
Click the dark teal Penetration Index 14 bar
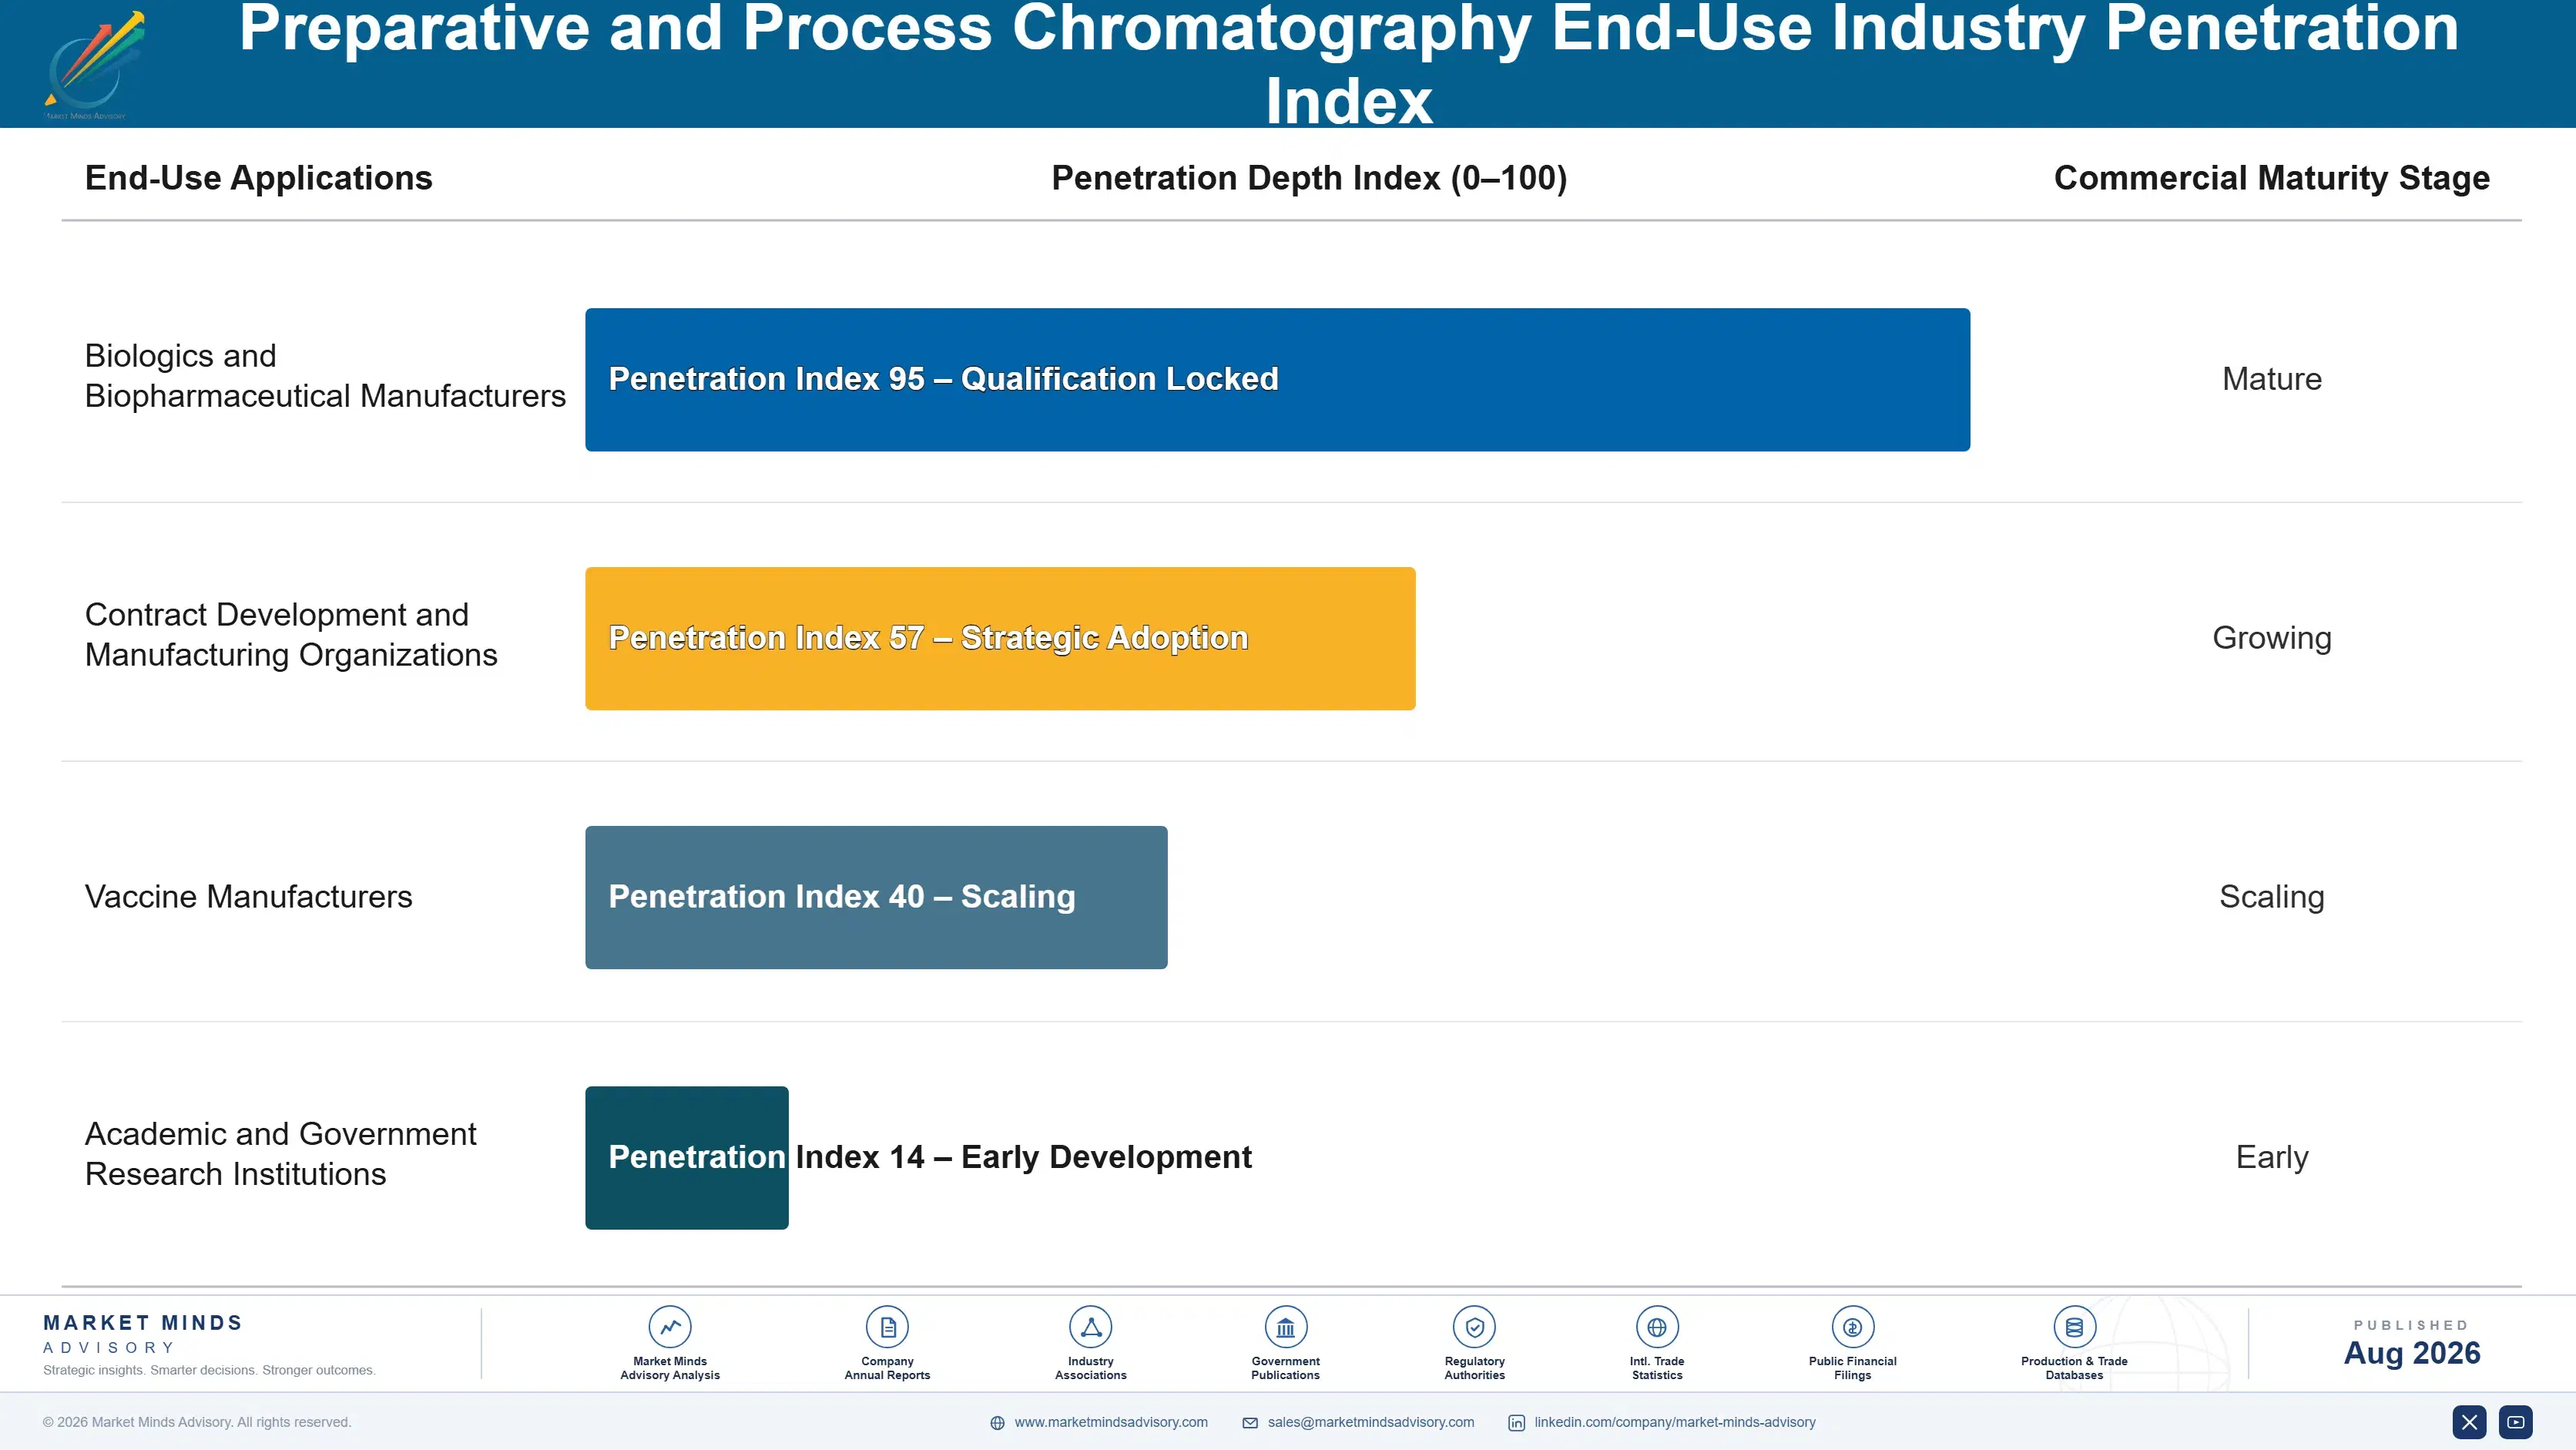coord(686,1157)
